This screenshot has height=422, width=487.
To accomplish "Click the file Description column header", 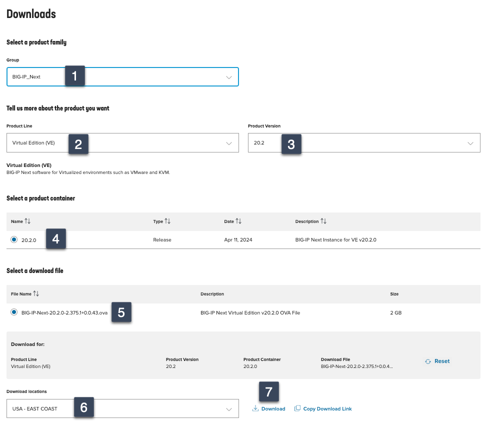I will click(x=212, y=294).
